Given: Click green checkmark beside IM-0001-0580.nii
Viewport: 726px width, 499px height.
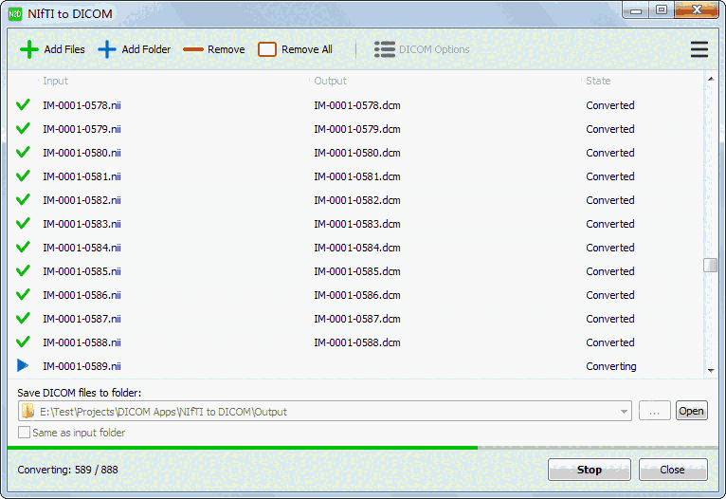Looking at the screenshot, I should click(23, 152).
